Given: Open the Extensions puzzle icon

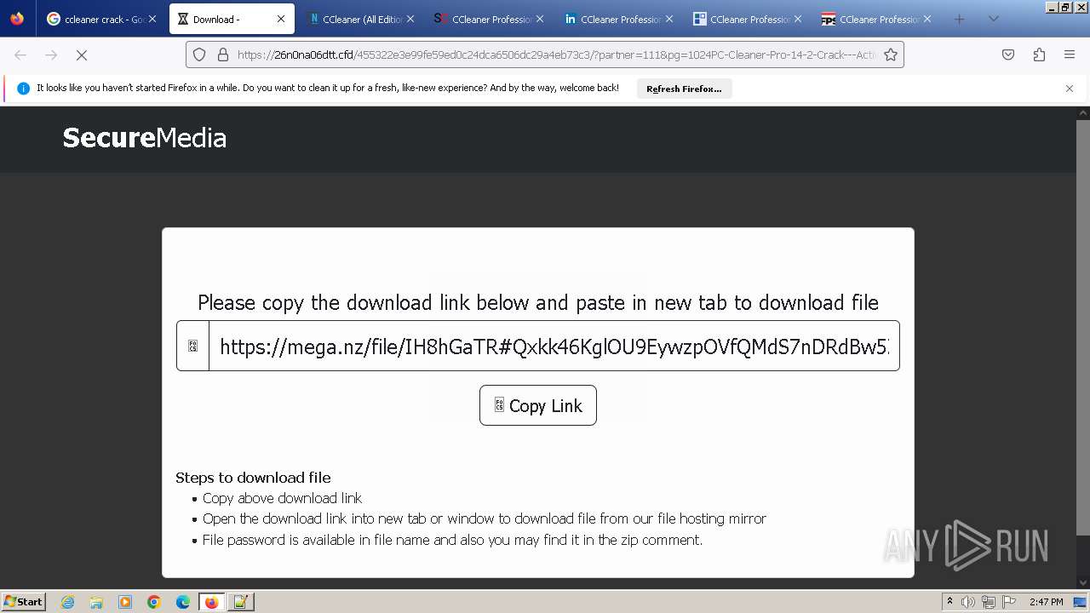Looking at the screenshot, I should 1039,54.
